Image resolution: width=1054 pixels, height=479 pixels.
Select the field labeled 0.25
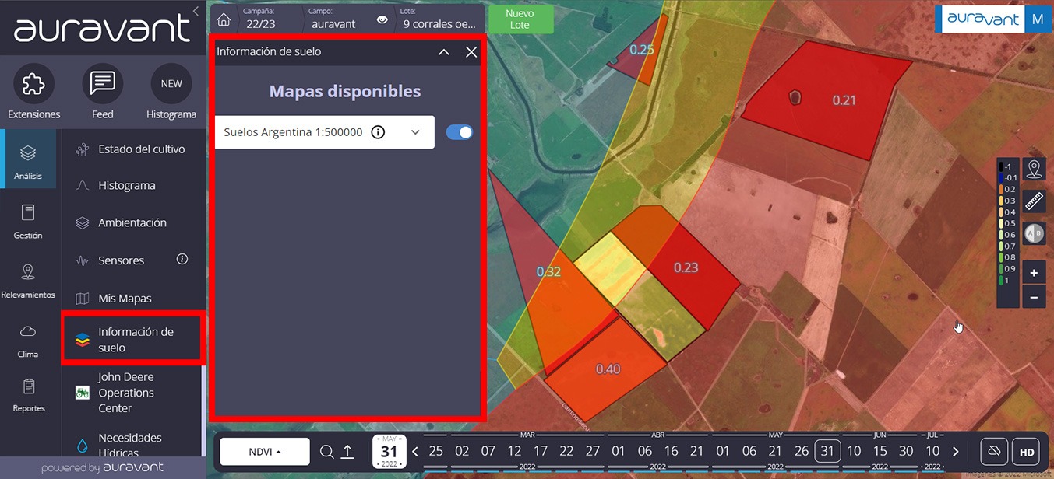[x=641, y=50]
